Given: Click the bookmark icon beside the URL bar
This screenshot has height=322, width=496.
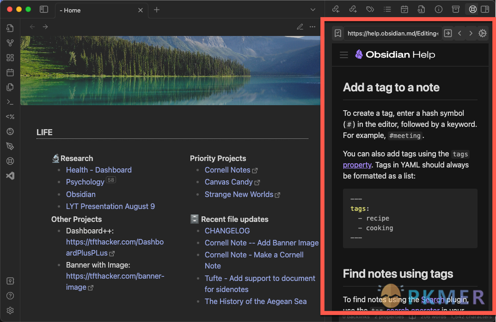Looking at the screenshot, I should click(x=338, y=33).
